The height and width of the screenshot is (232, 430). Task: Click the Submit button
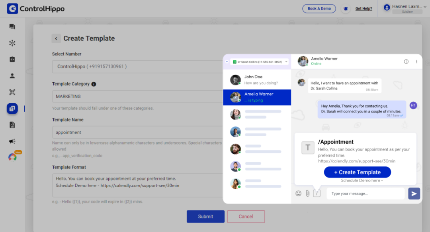(205, 217)
